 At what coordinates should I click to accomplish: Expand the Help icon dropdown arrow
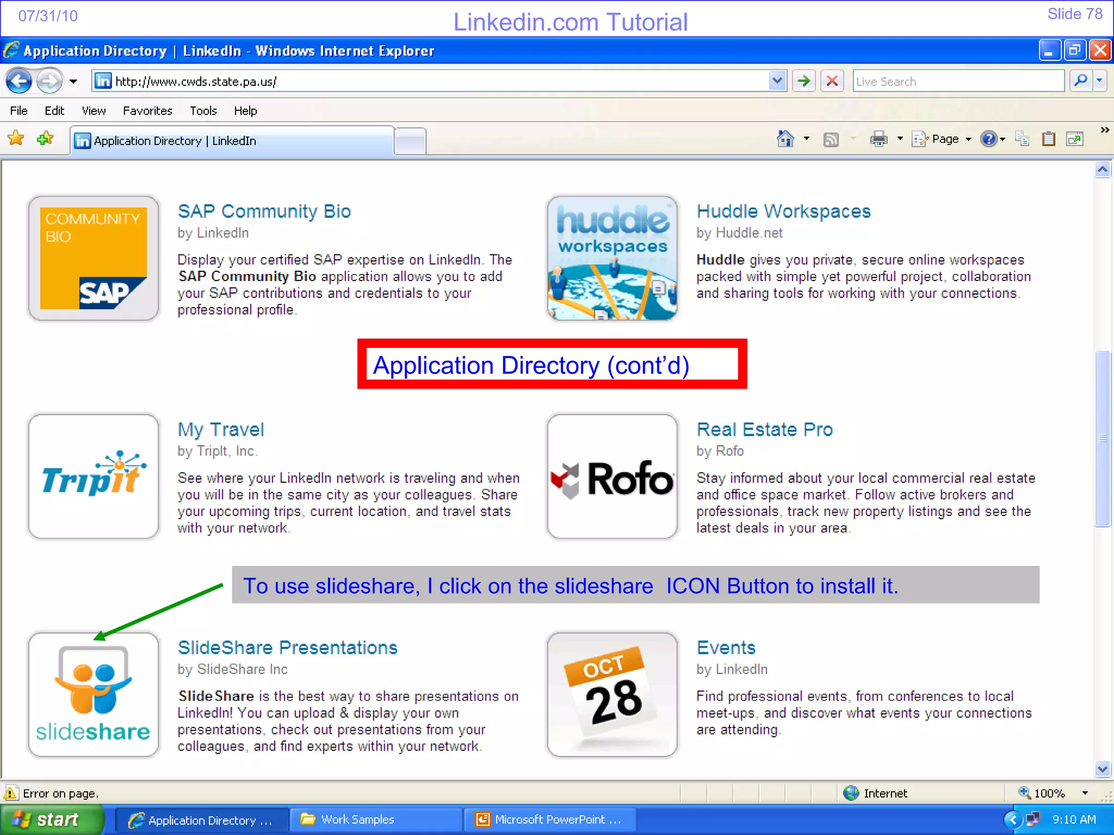click(1002, 140)
